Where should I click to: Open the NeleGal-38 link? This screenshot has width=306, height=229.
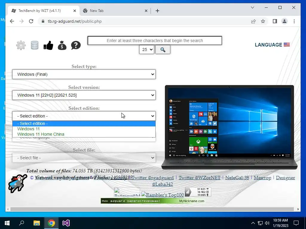[237, 178]
